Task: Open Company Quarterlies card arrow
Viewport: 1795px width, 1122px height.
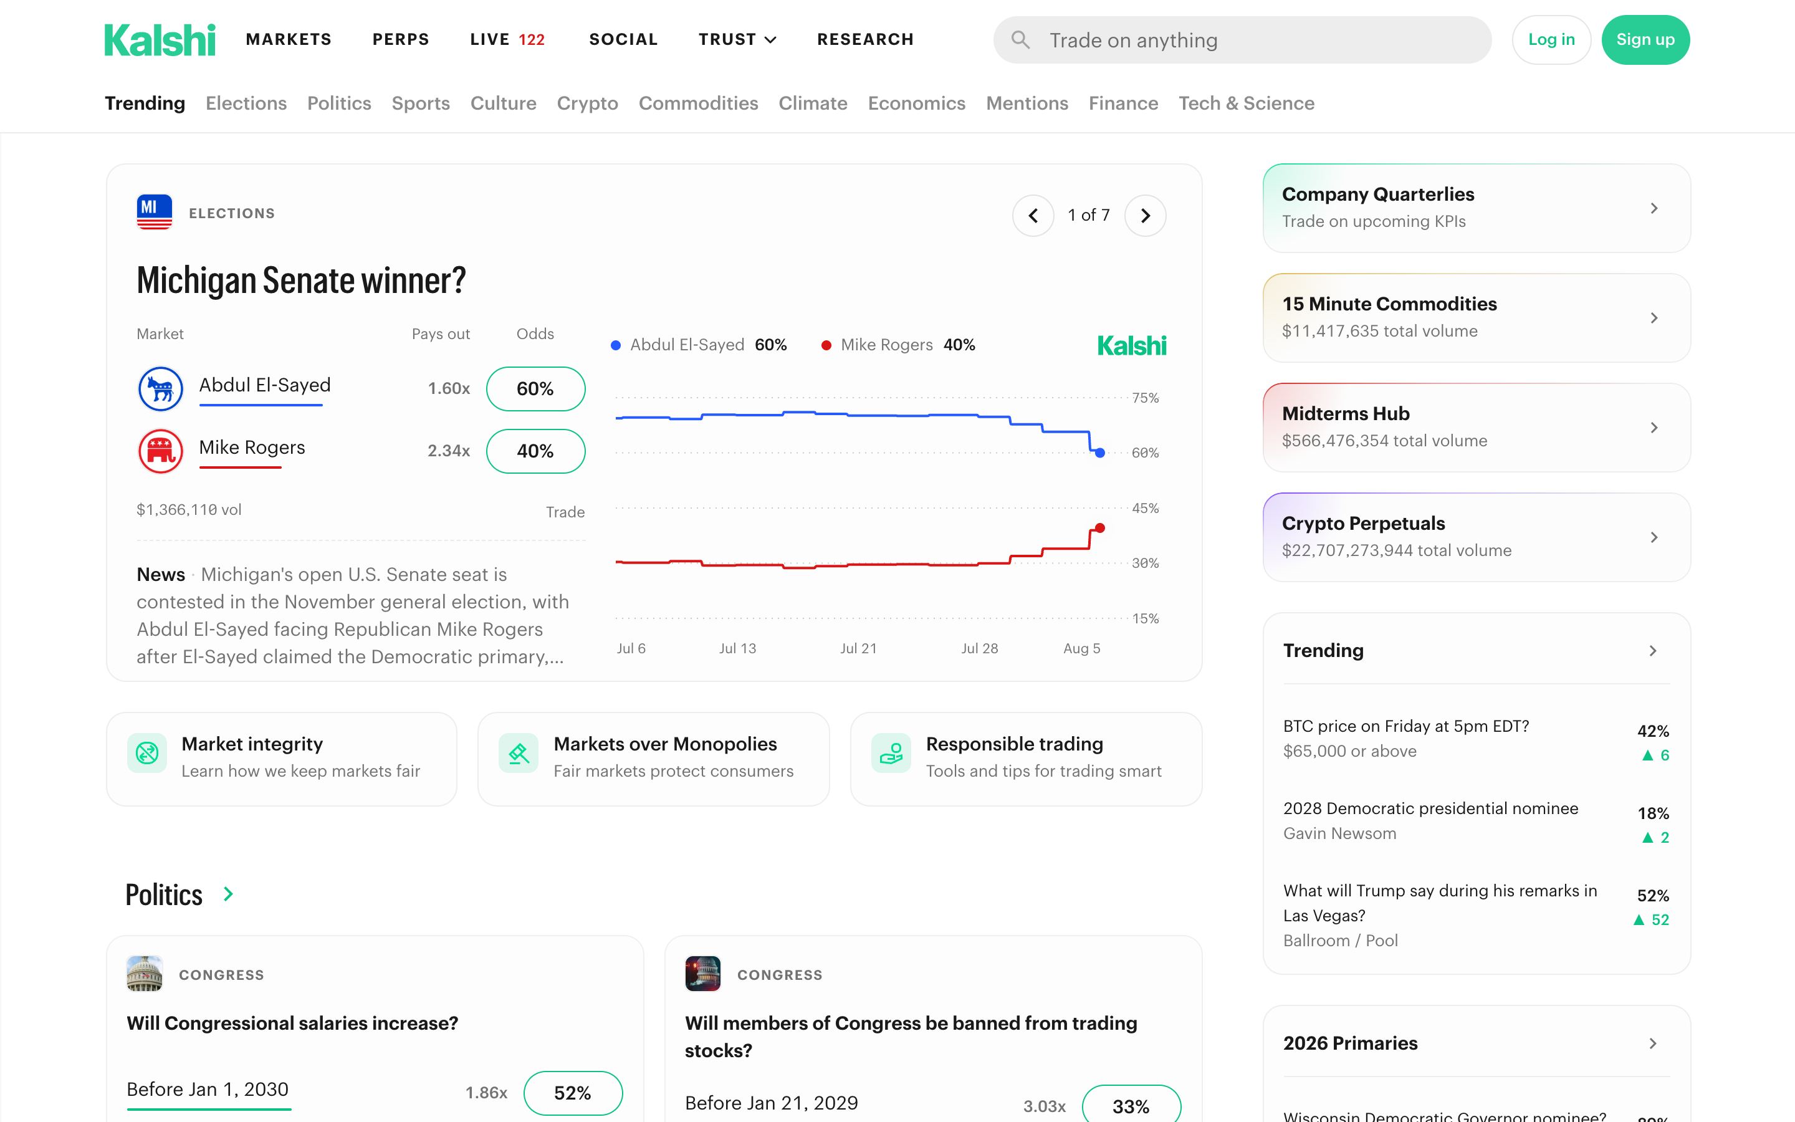Action: [1654, 209]
